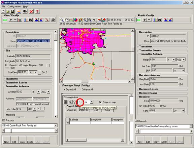The image size is (194, 148).
Task: Click the green bracket icon in Mobile Facility toolbar
Action: pos(138,20)
